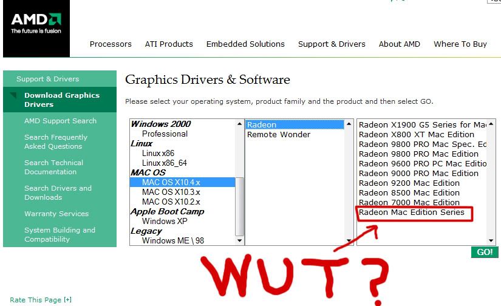
Task: Click the AMD logo
Action: point(36,29)
